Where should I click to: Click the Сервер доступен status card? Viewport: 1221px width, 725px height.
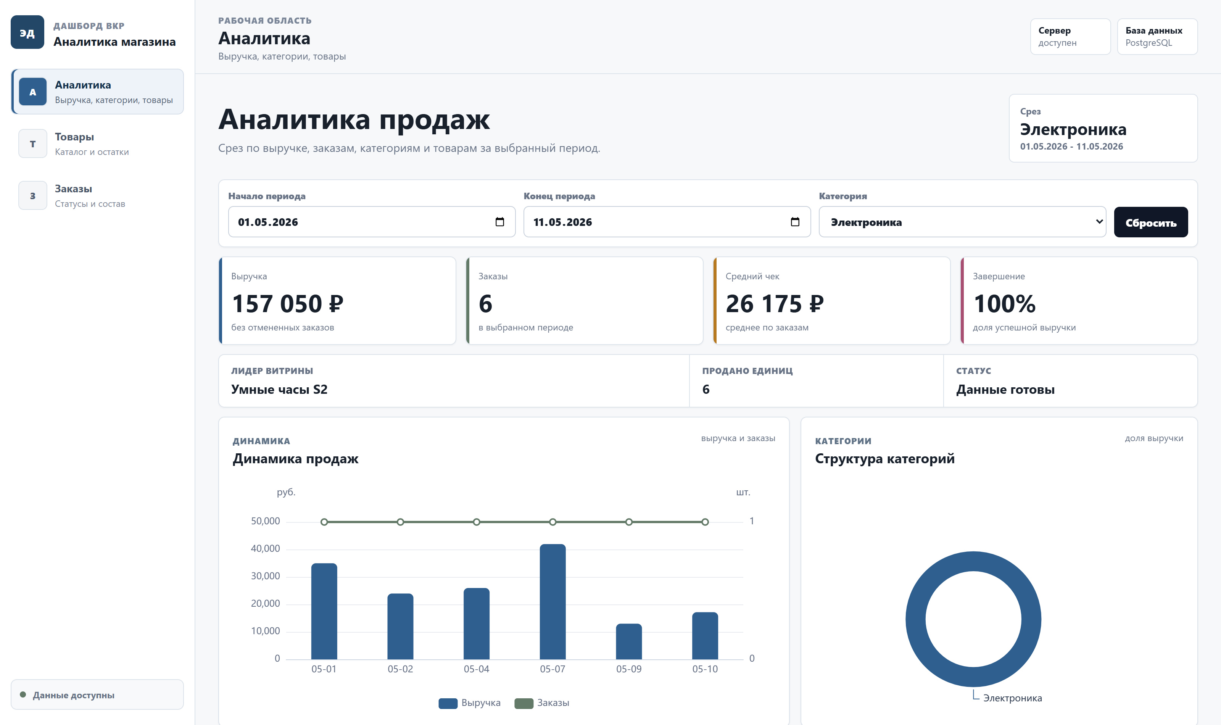pyautogui.click(x=1070, y=37)
